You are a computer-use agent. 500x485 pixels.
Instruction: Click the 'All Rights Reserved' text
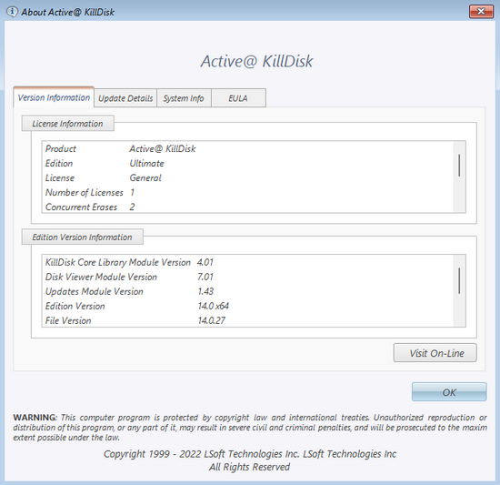tap(249, 467)
